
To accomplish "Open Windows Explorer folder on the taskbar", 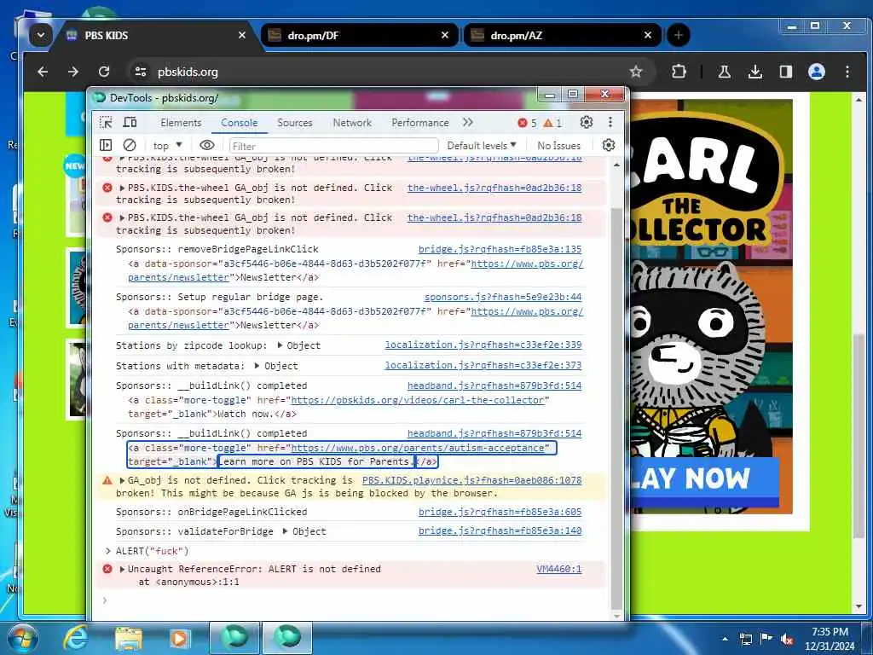I will [128, 638].
